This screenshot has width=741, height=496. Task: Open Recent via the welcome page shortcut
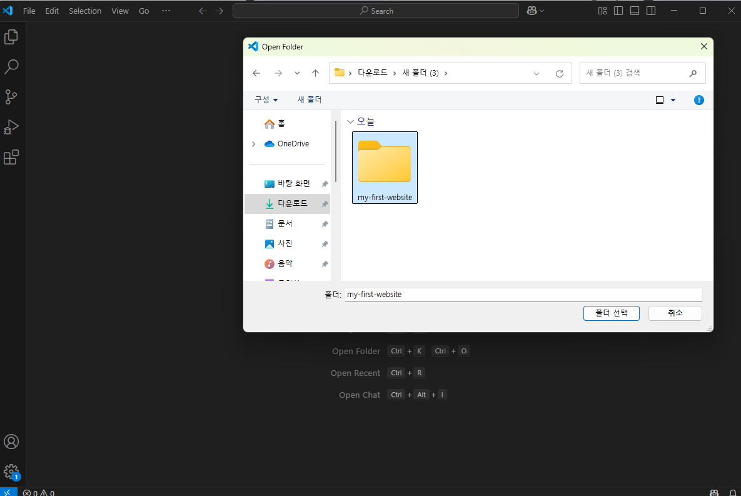355,373
